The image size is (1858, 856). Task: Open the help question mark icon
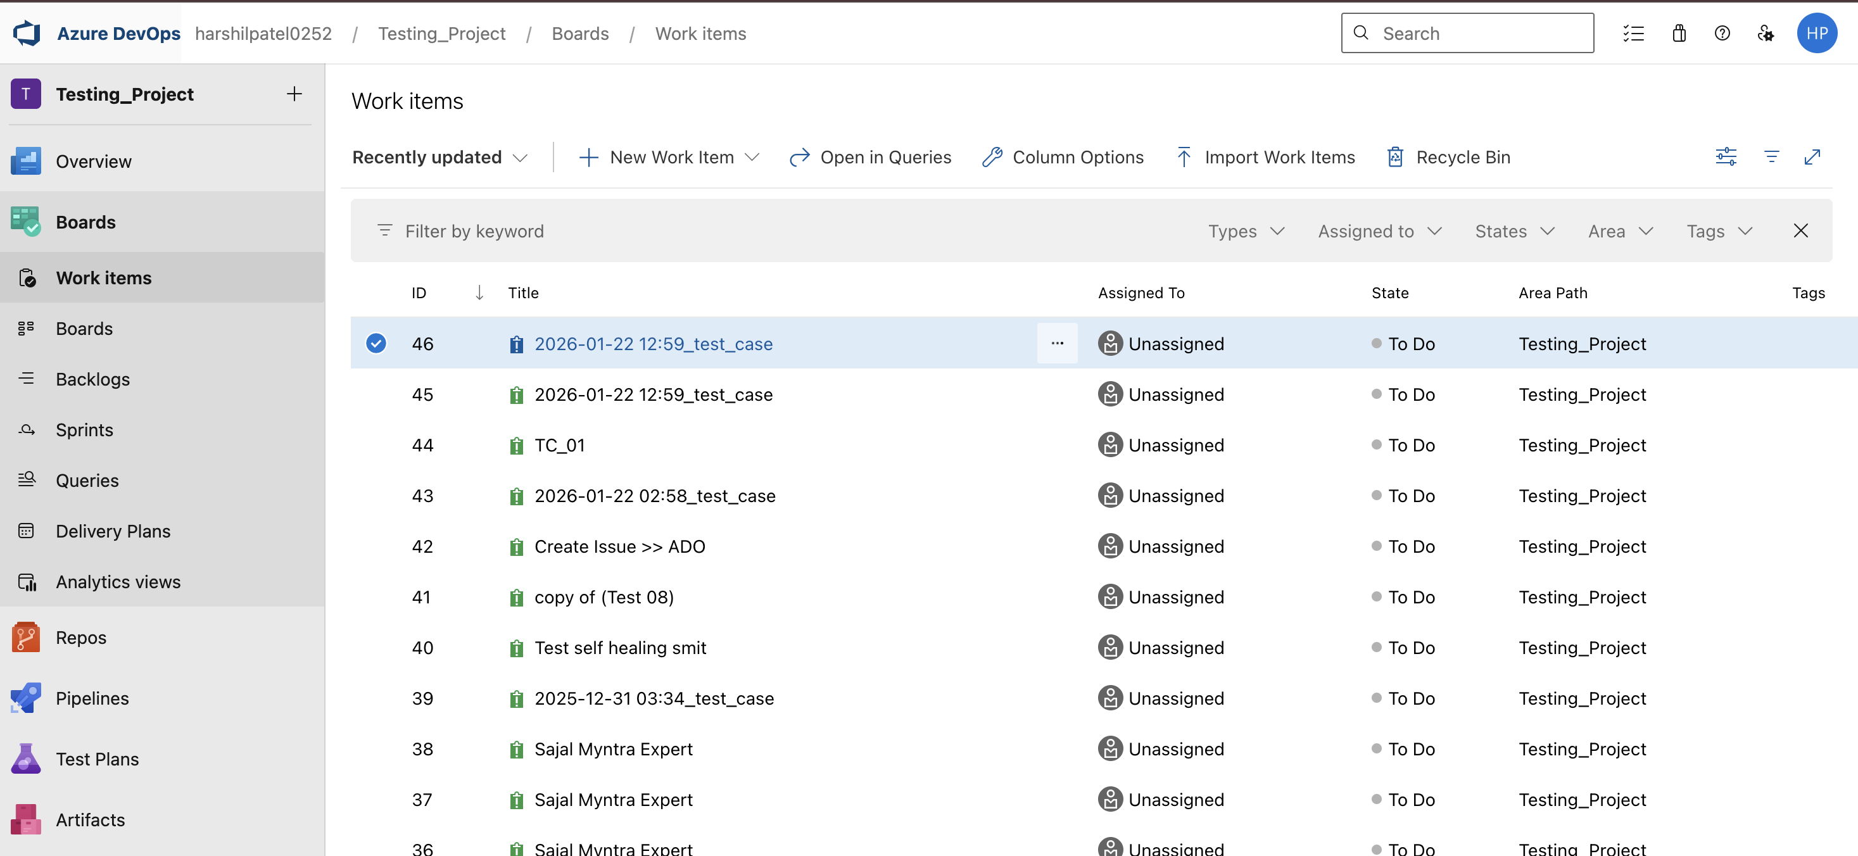1722,33
